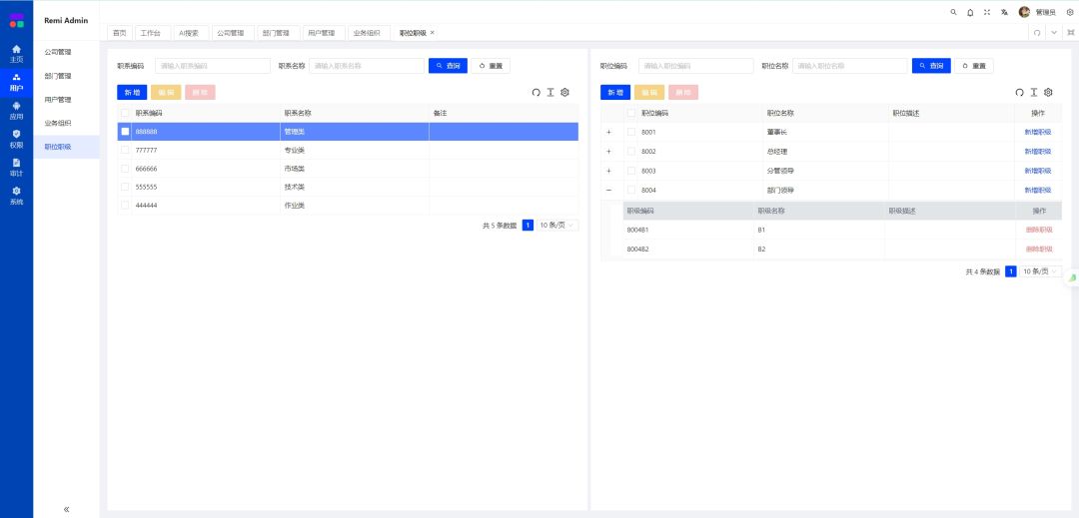This screenshot has width=1079, height=518.
Task: Select 公司管理 in the side menu
Action: [x=58, y=52]
